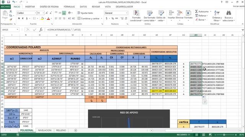Image resolution: width=245 pixels, height=137 pixels.
Task: Toggle underline S formatting
Action: click(27, 19)
